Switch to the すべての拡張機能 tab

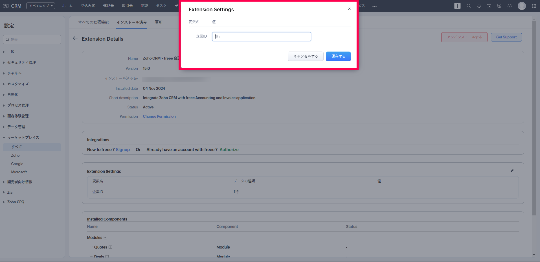tap(93, 22)
